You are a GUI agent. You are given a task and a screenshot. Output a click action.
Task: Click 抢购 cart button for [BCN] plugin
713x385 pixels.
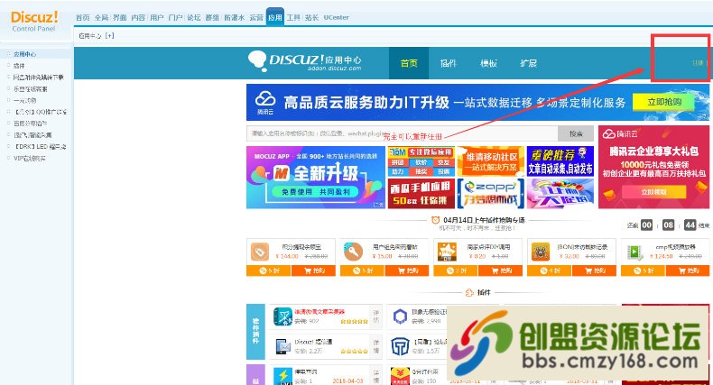tap(595, 270)
